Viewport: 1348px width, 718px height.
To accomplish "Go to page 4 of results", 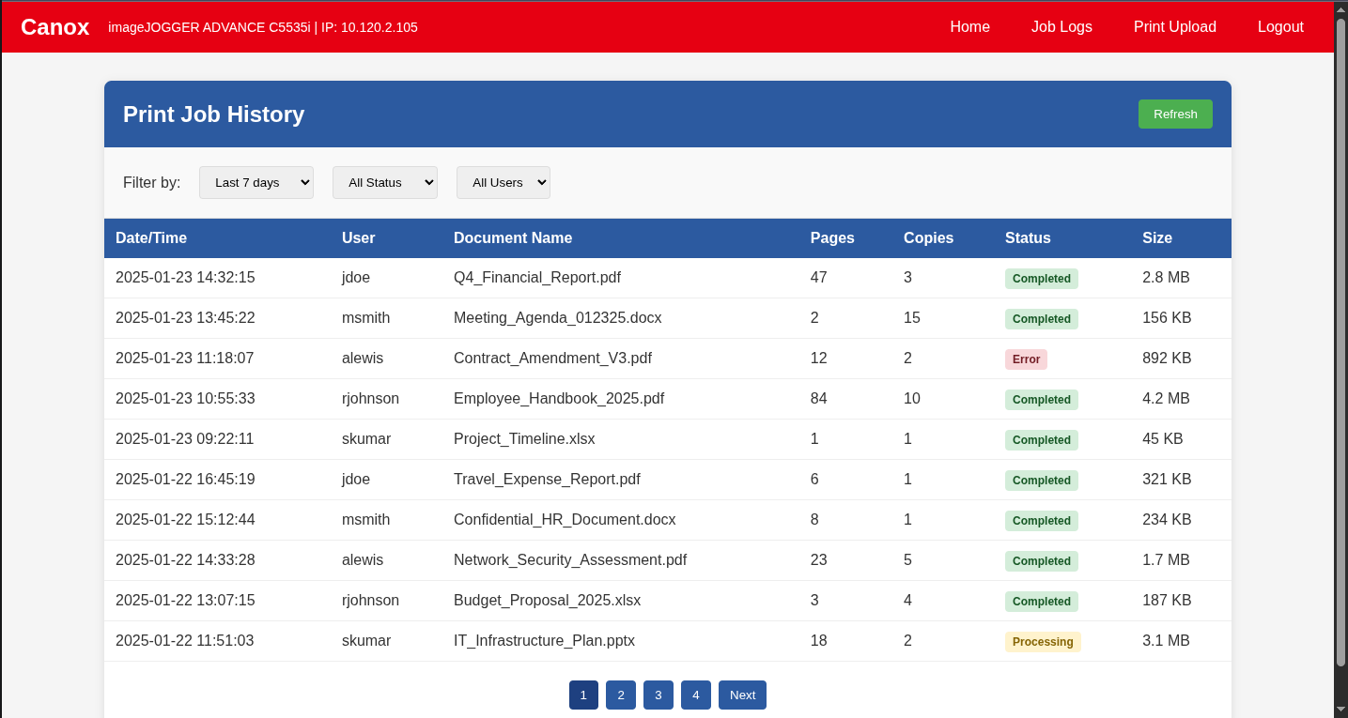I will coord(696,695).
